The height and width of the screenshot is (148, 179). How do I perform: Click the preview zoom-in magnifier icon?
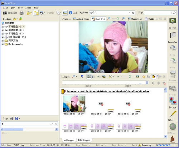click(123, 19)
